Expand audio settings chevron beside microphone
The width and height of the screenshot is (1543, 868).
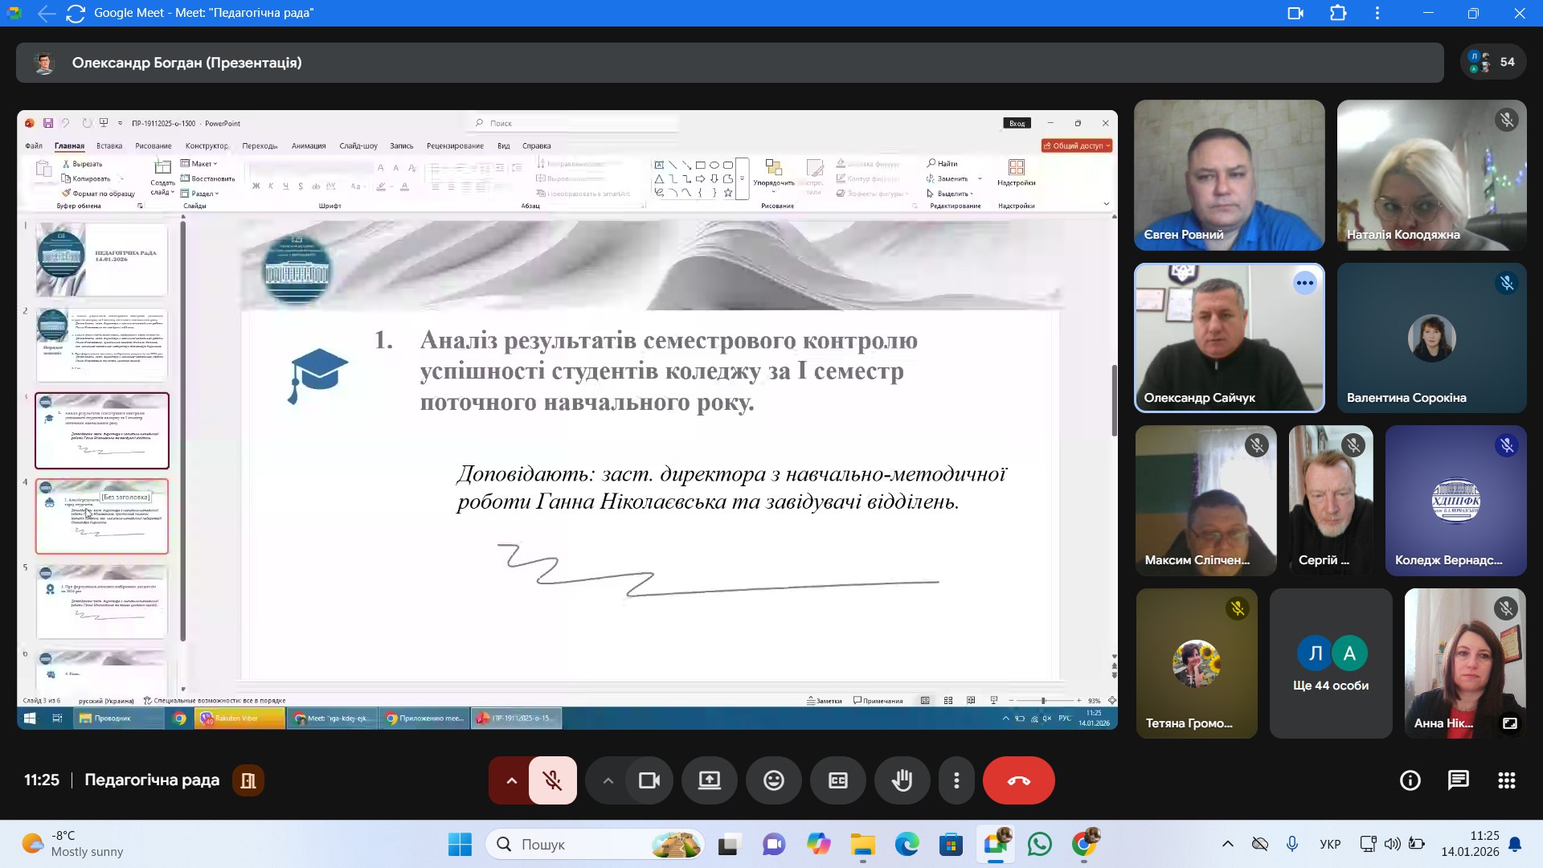[511, 780]
